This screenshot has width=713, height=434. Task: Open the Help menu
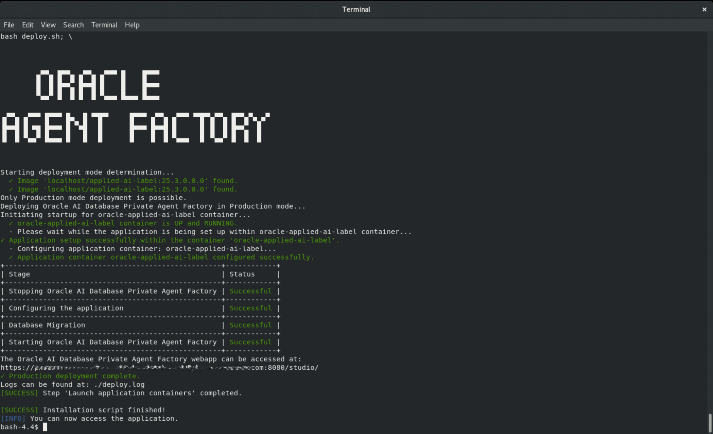click(132, 25)
